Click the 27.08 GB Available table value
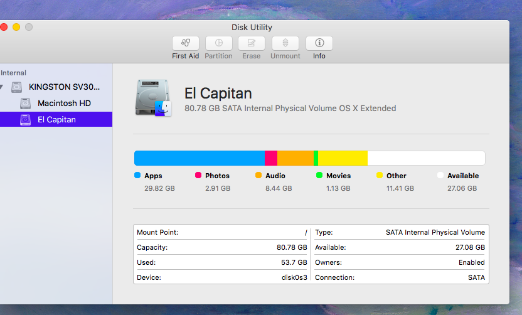 pyautogui.click(x=470, y=247)
